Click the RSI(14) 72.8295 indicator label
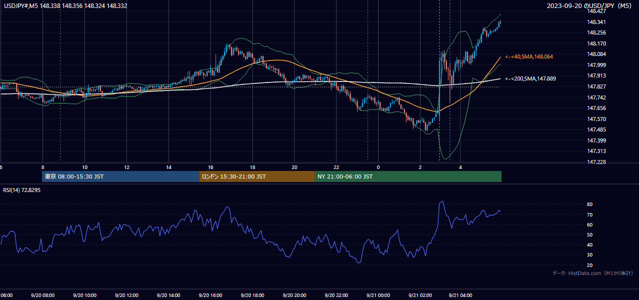Image resolution: width=639 pixels, height=300 pixels. [22, 190]
